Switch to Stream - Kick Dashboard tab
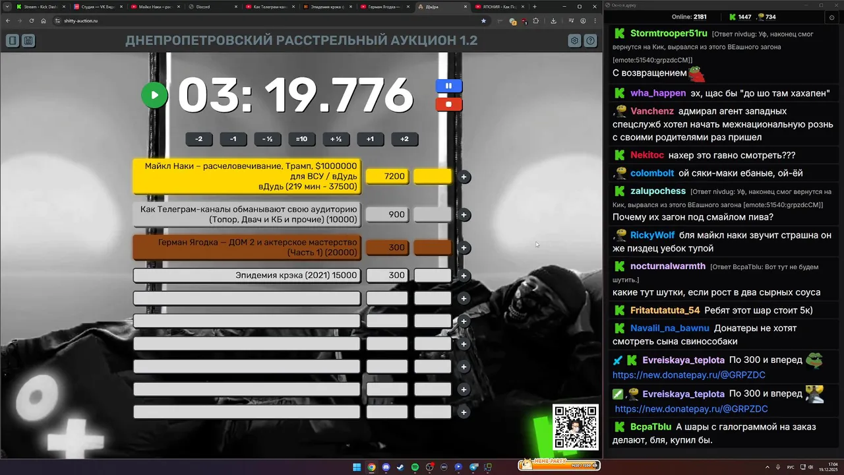Viewport: 844px width, 475px height. click(40, 7)
